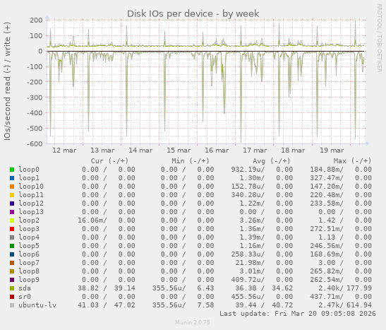The width and height of the screenshot is (386, 330).
Task: Click the Munin 2.0.75 version text
Action: (193, 322)
